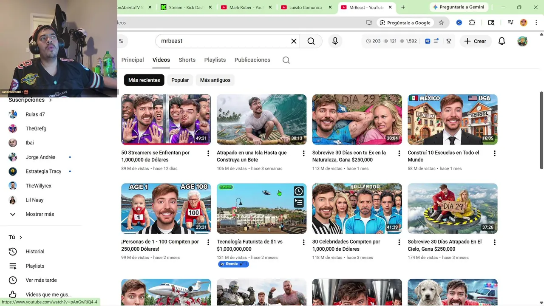Click Pregúntale a Google button
This screenshot has height=306, width=544.
(405, 23)
